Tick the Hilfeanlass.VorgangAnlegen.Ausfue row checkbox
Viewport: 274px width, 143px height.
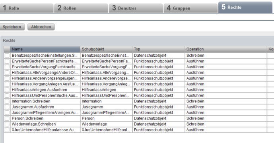(x=7, y=84)
